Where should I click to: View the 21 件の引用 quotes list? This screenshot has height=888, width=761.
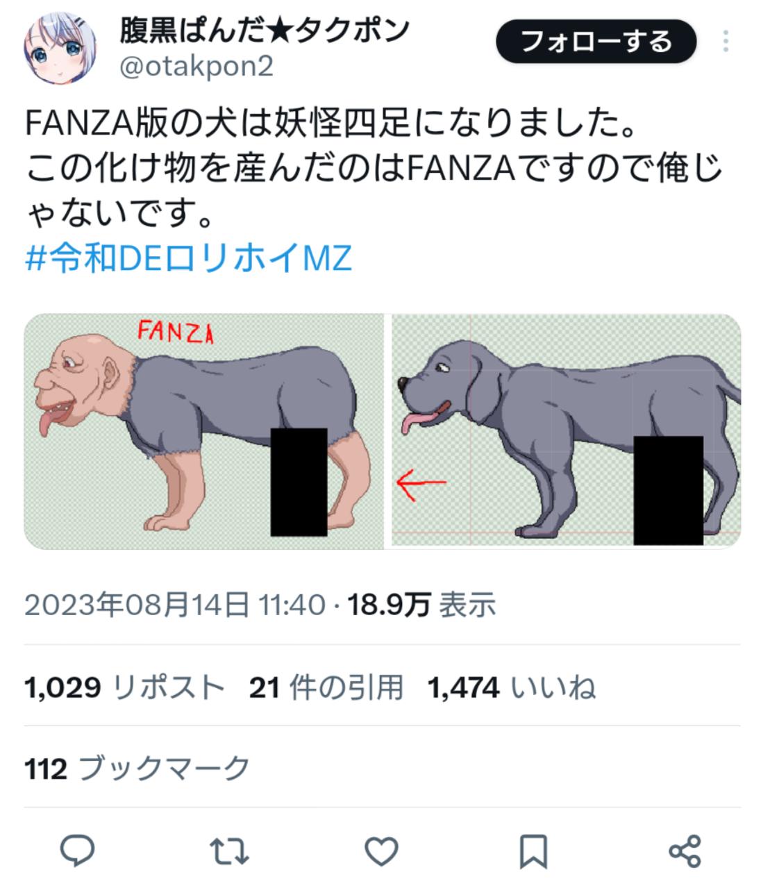(x=326, y=688)
